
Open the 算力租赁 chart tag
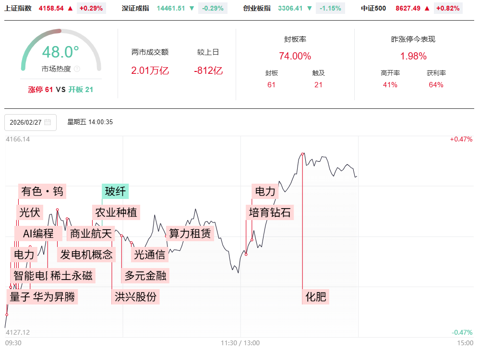point(190,234)
